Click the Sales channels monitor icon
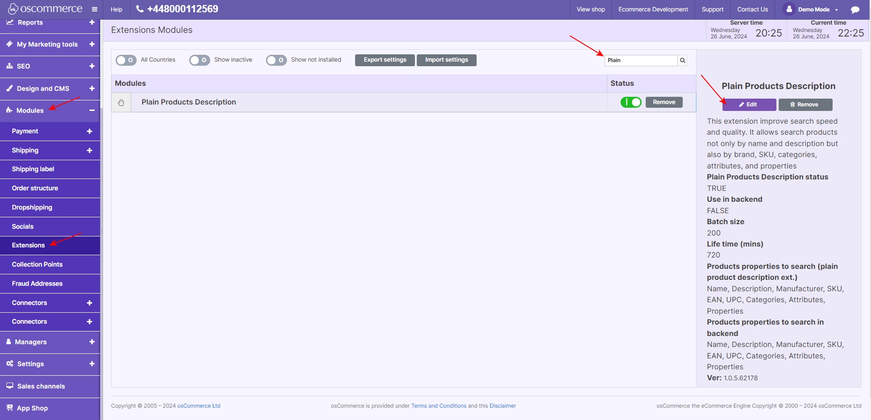The width and height of the screenshot is (871, 420). click(x=10, y=386)
